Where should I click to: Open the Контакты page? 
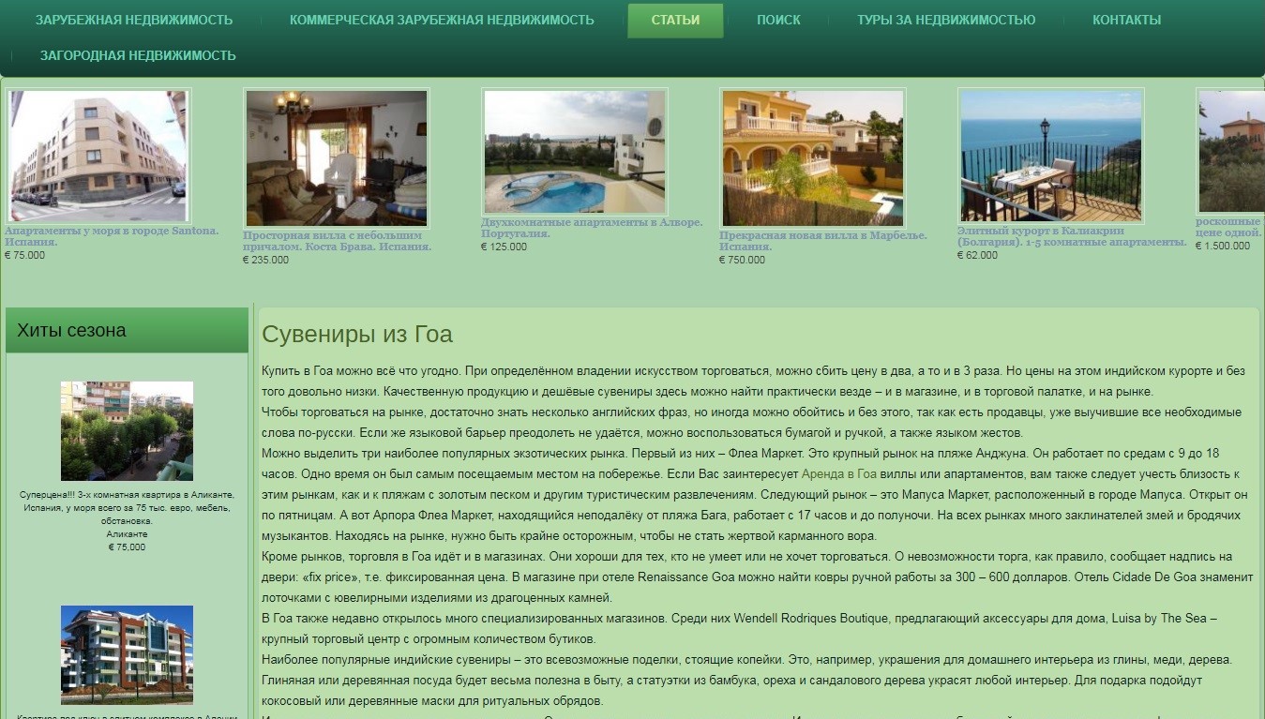[1126, 20]
